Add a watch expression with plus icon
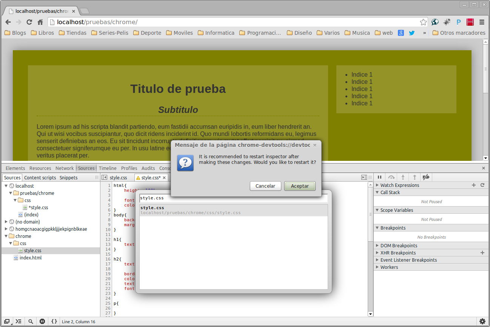The width and height of the screenshot is (490, 327). point(474,185)
